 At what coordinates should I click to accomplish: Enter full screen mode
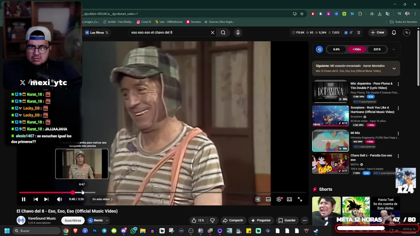[x=300, y=199]
